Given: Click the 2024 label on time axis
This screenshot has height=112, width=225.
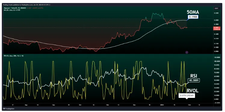Looking at the screenshot, I should (162, 105).
